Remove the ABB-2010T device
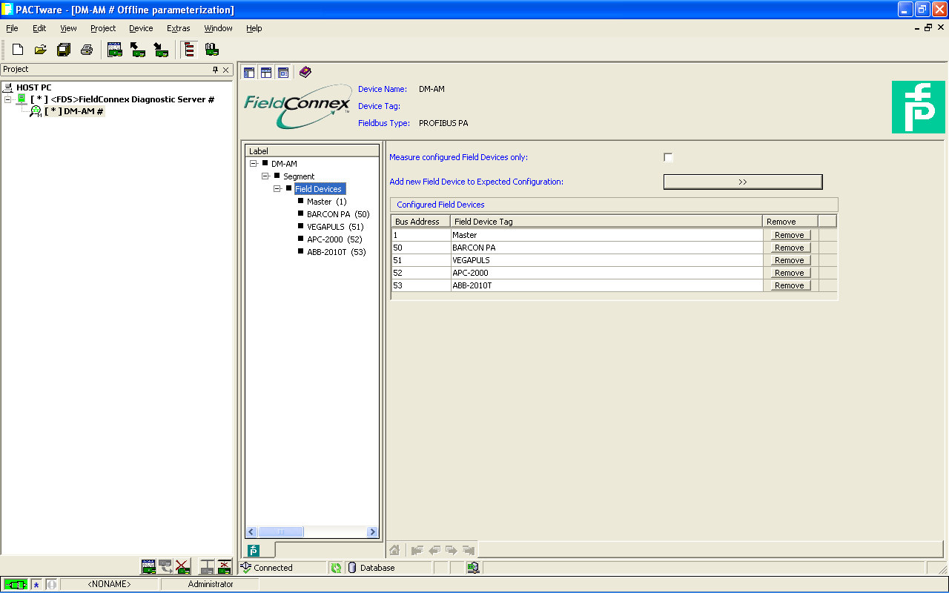 pos(790,285)
